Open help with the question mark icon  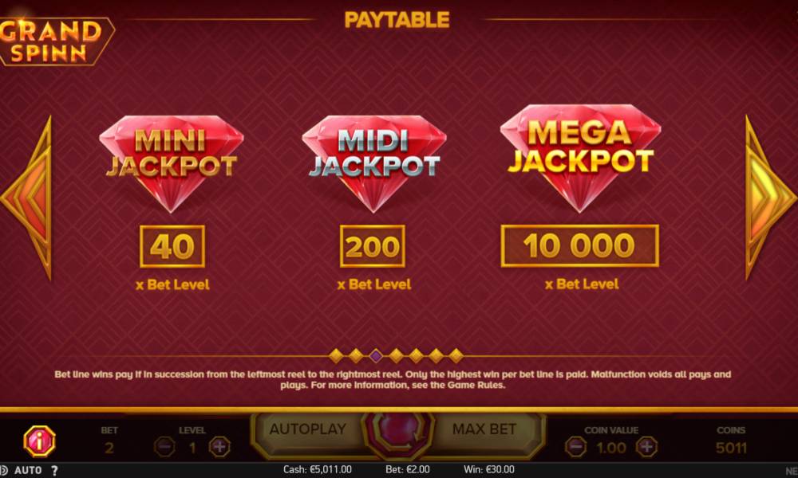pos(54,470)
